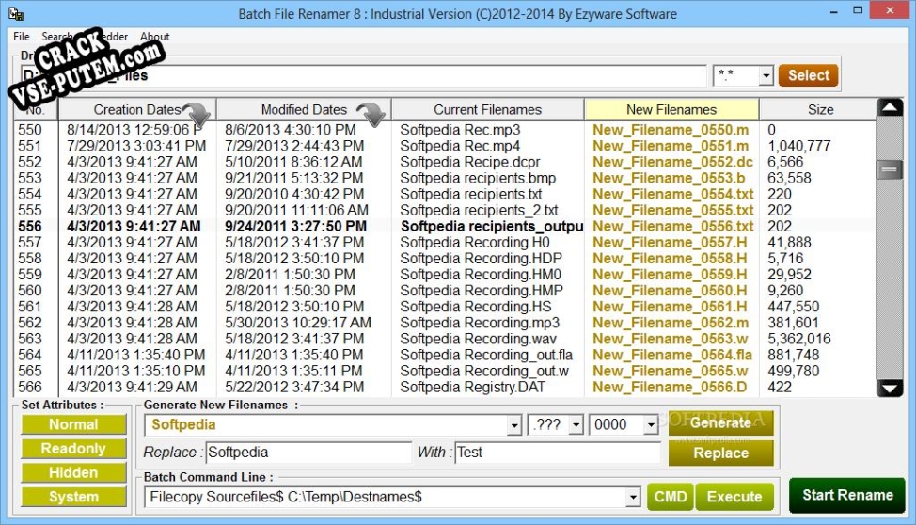This screenshot has width=916, height=525.
Task: Expand the .??? extension dropdown
Action: (x=576, y=425)
